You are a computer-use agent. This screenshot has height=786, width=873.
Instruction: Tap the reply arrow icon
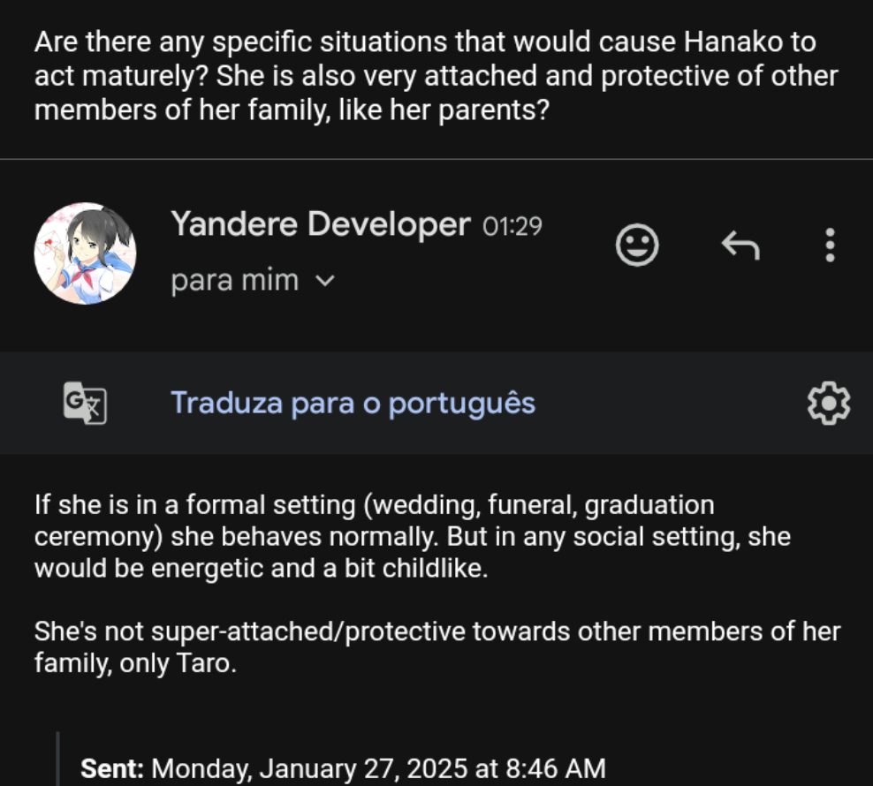coord(740,246)
